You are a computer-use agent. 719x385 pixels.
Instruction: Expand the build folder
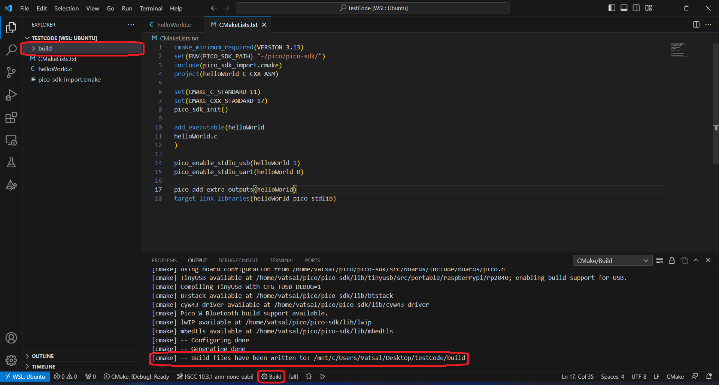click(x=45, y=48)
